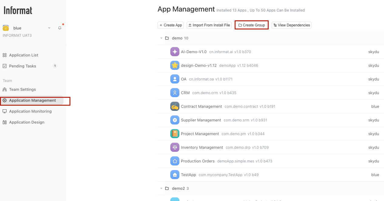Open Application Monitoring page
384x201 pixels.
pos(30,111)
